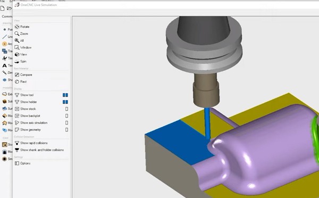Viewport: 319px width, 198px height.
Task: Select Dimension tool in background sidebar
Action: (7, 72)
